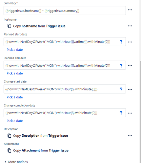The image size is (141, 163).
Task: Expand the More options section
Action: pos(16,161)
